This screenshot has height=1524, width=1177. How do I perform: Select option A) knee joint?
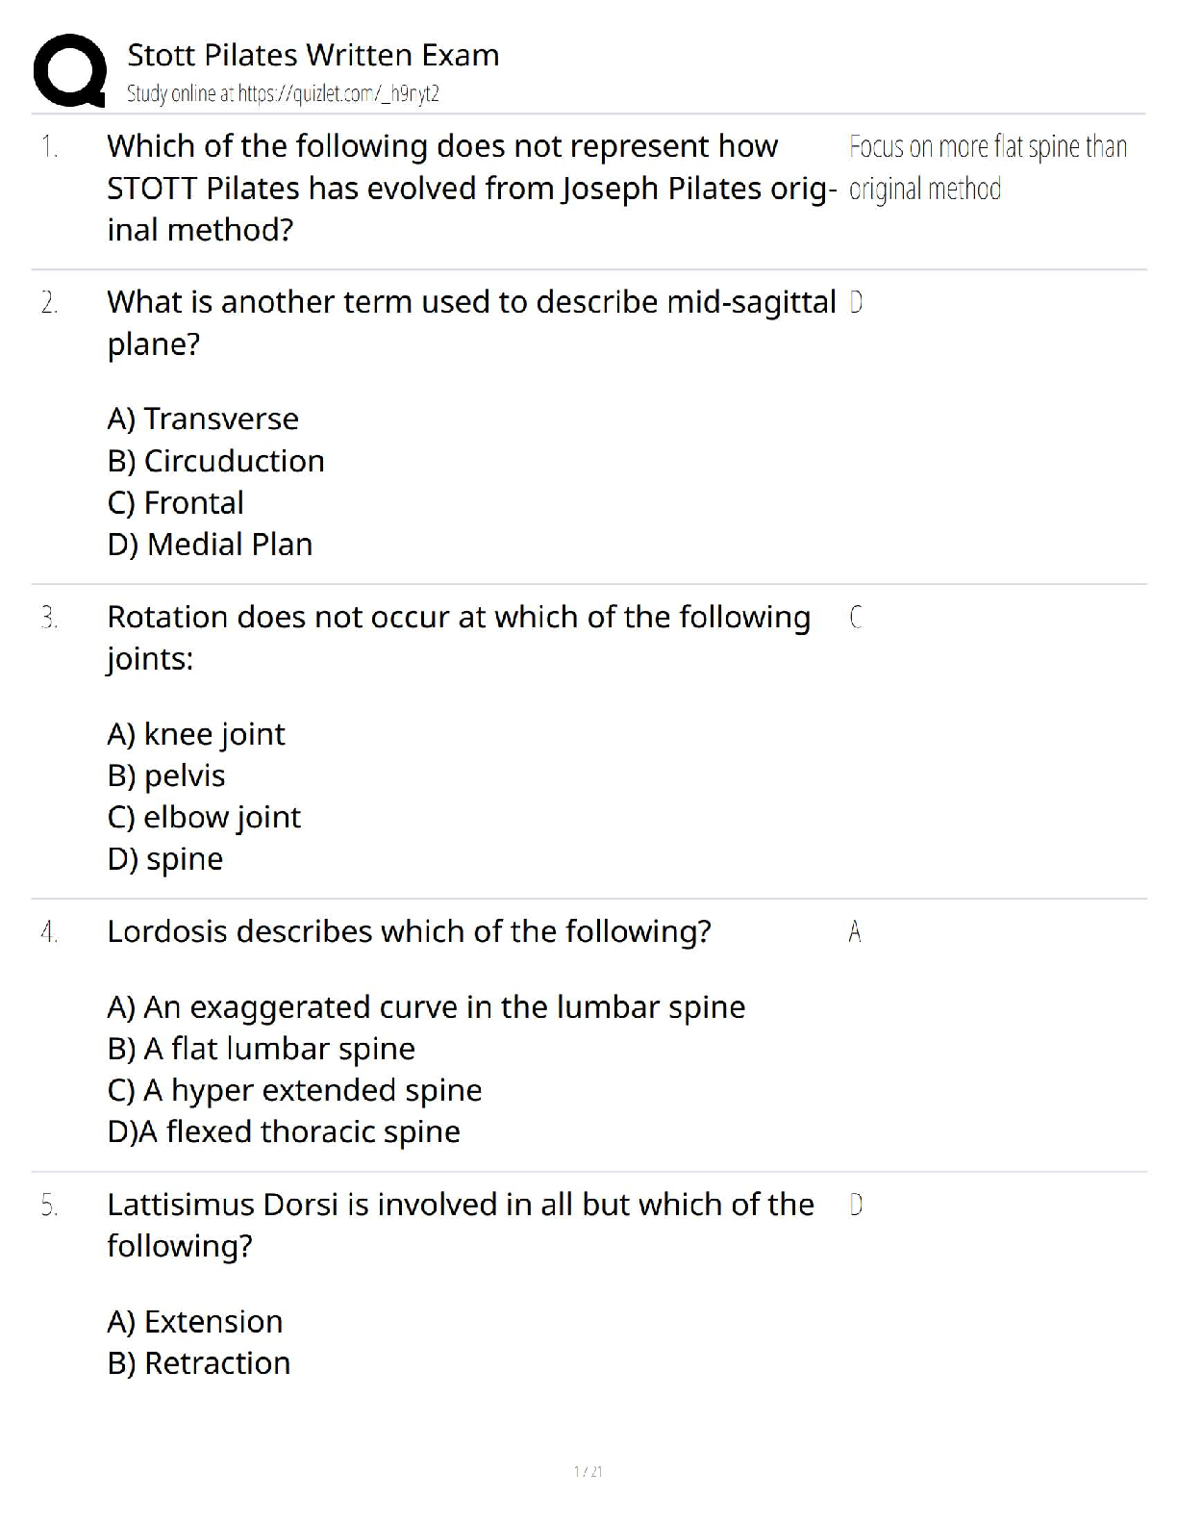tap(196, 734)
